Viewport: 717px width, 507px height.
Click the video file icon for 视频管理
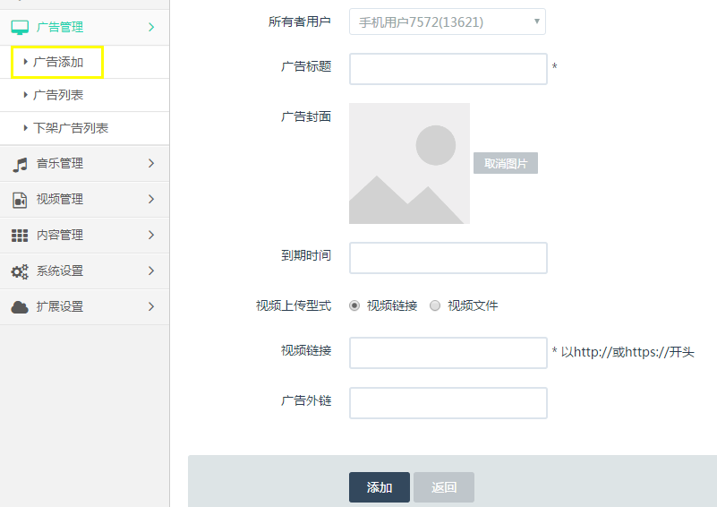(20, 200)
